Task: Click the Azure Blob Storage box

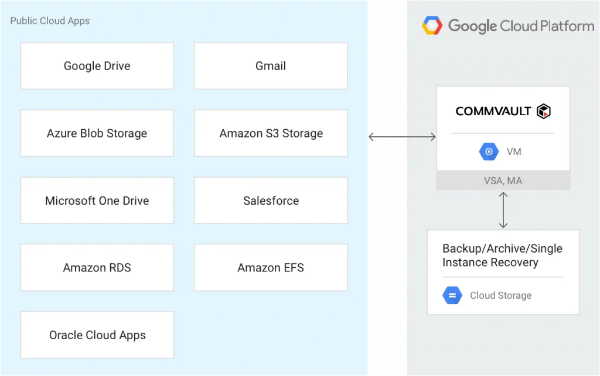Action: (97, 133)
